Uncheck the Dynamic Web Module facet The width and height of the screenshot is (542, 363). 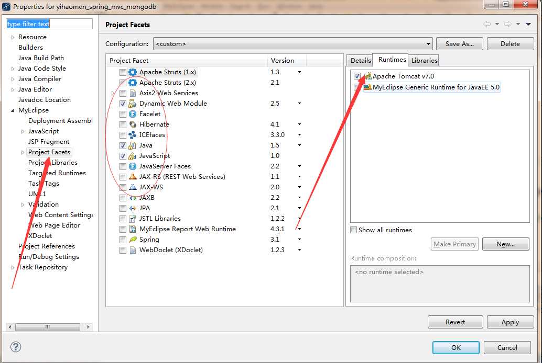click(x=123, y=104)
